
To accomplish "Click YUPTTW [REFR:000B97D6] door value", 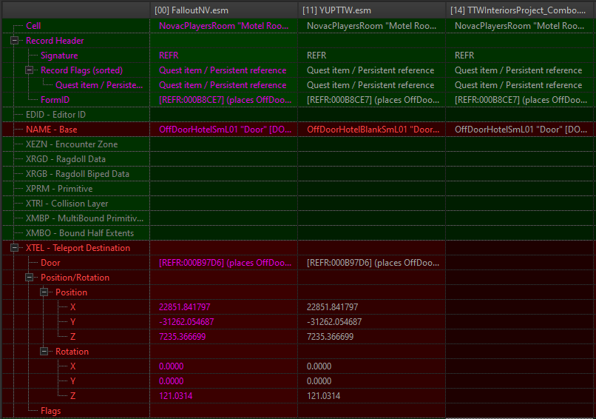I will (x=373, y=263).
